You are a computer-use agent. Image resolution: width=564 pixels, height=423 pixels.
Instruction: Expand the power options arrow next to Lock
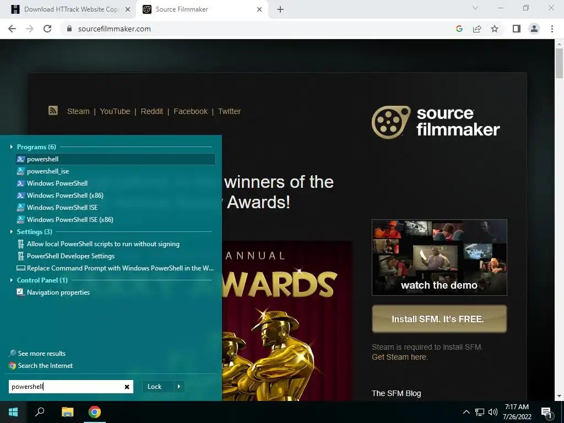pyautogui.click(x=179, y=387)
